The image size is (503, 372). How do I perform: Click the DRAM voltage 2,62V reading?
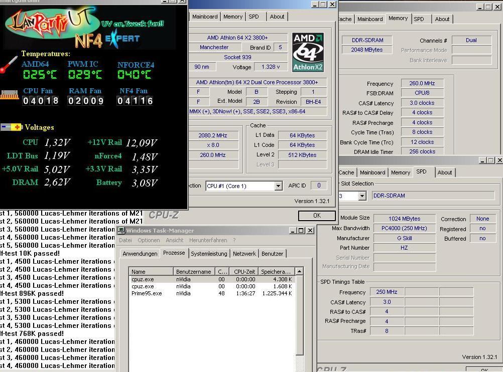pyautogui.click(x=57, y=182)
